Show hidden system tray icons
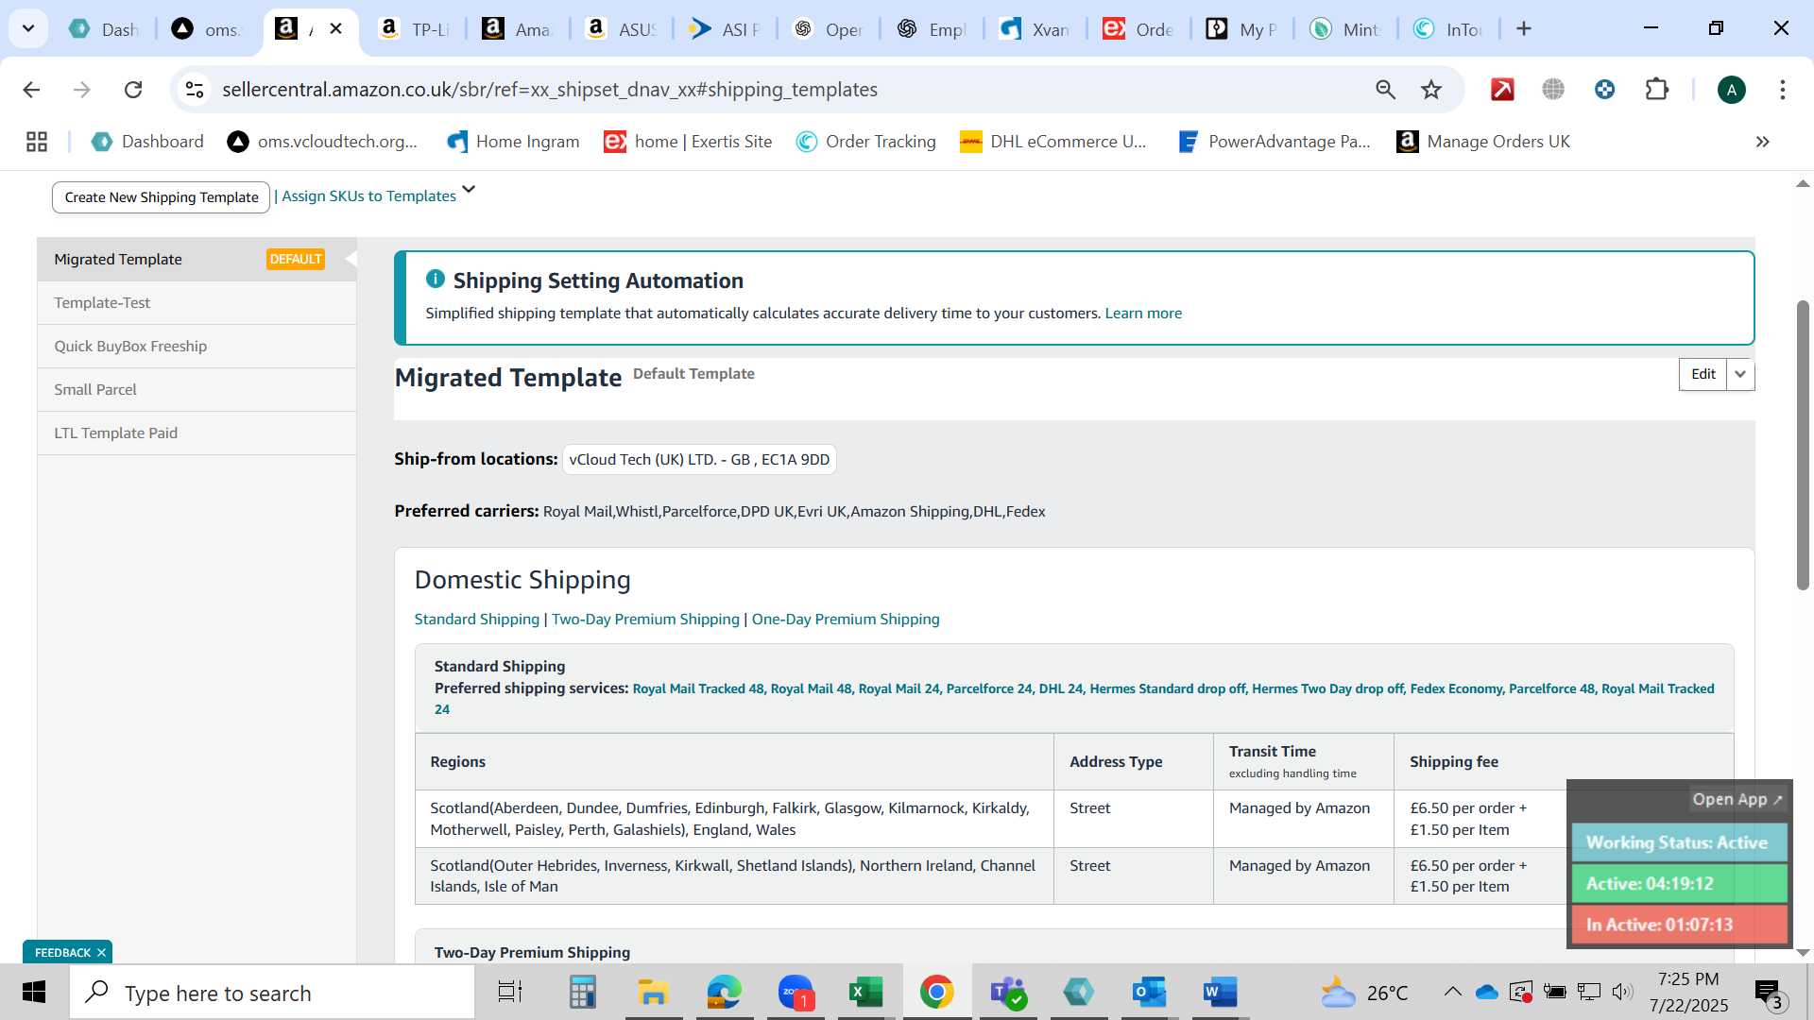This screenshot has height=1020, width=1814. click(x=1452, y=992)
